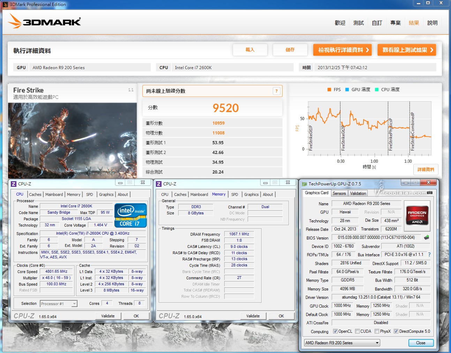The height and width of the screenshot is (353, 451).
Task: Switch to Memory tab in left CPU-Z
Action: click(74, 194)
